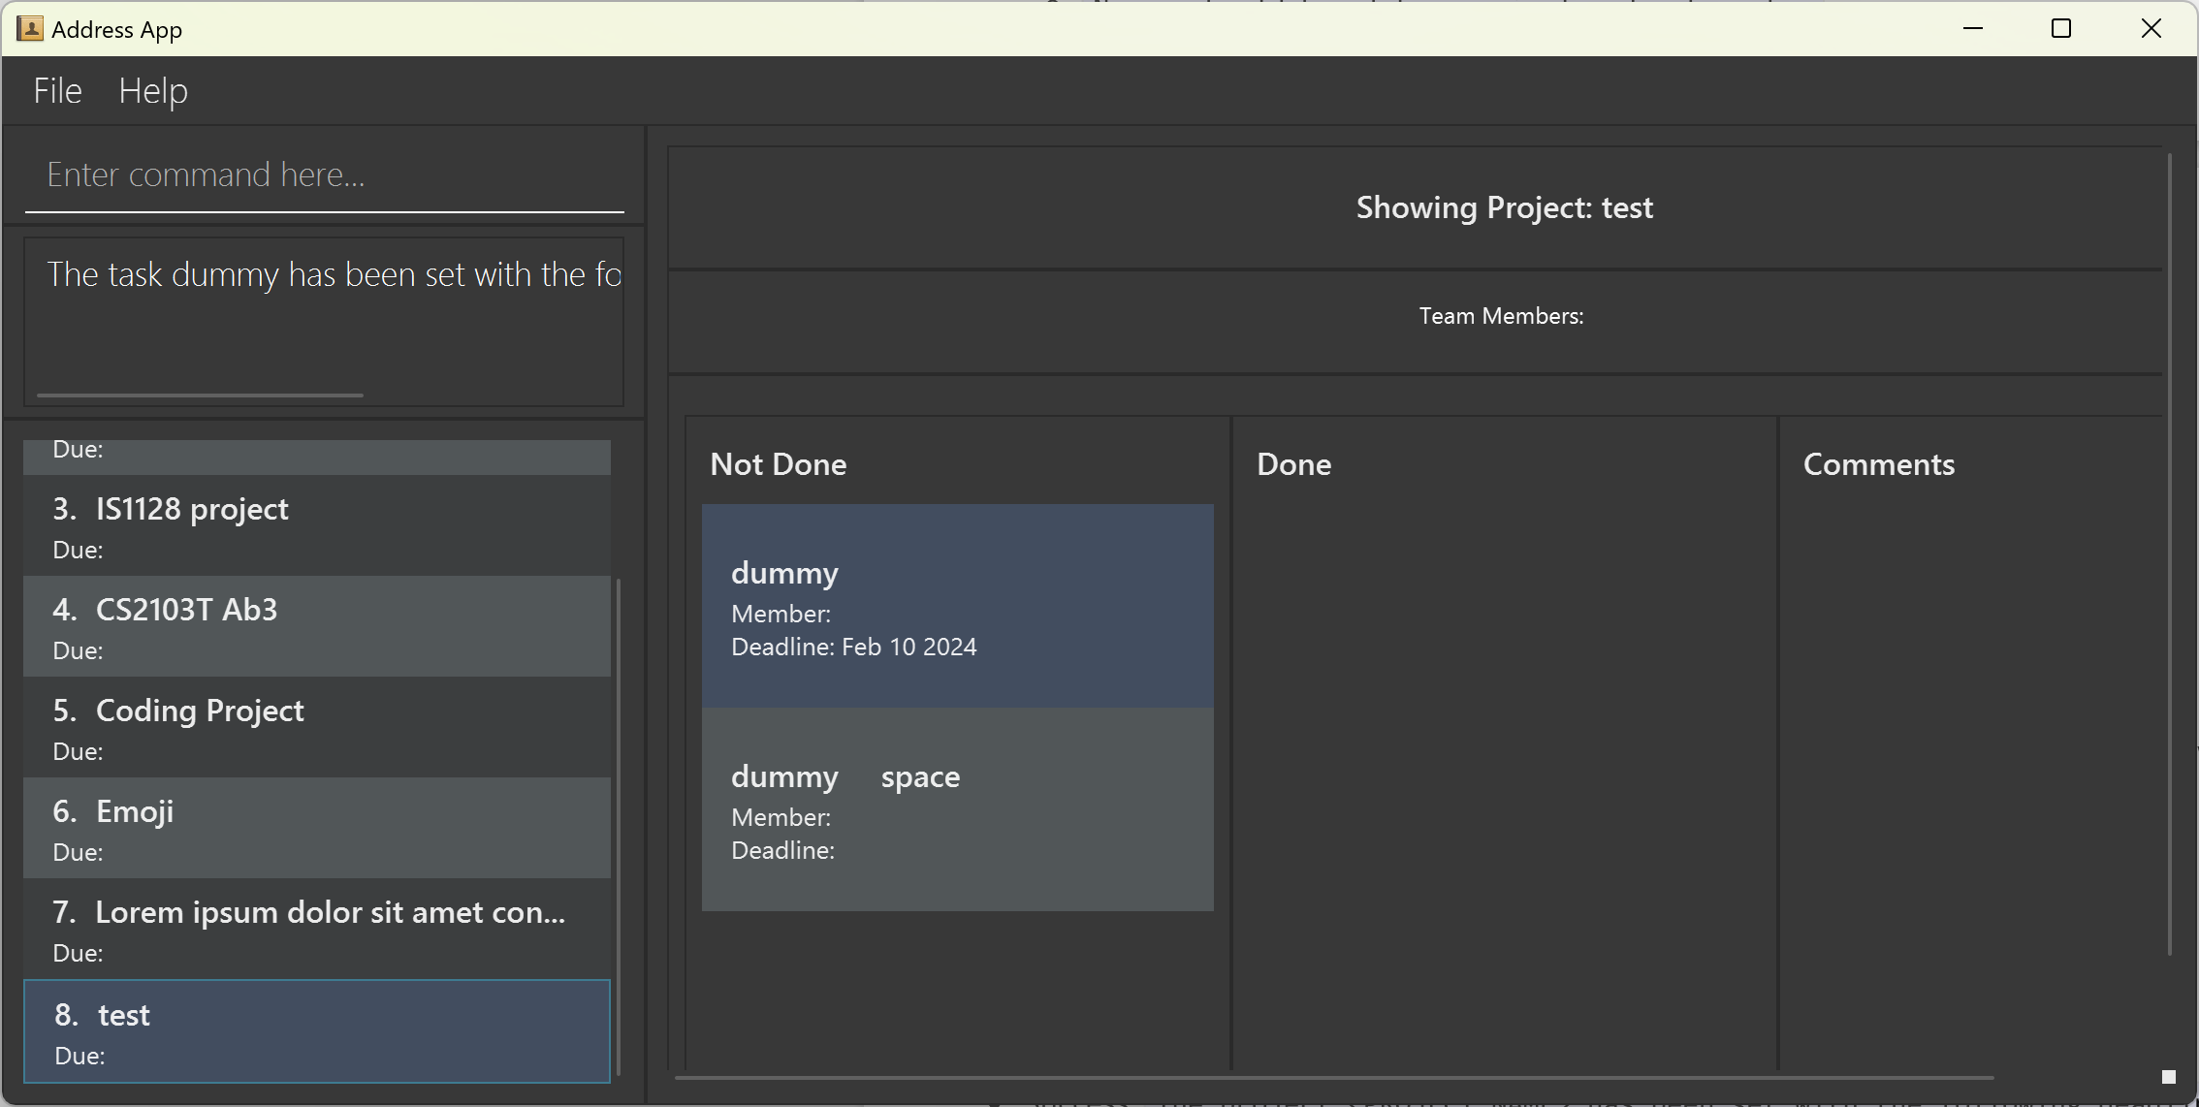Select the IS1128 project list item

317,525
